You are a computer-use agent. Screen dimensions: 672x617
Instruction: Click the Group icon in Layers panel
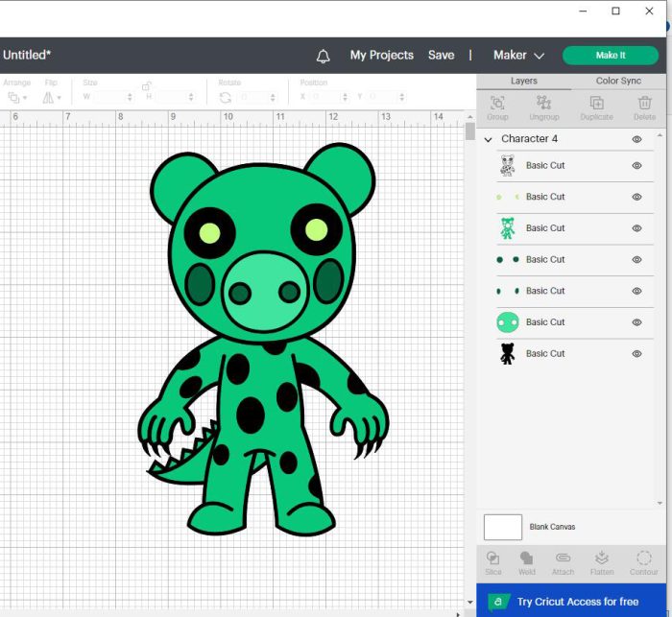pos(497,104)
